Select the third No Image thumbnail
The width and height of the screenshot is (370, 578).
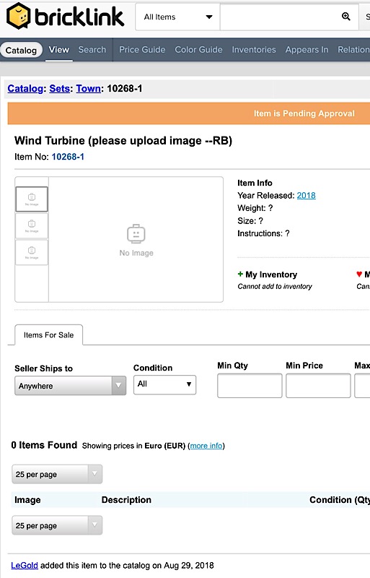click(x=32, y=252)
